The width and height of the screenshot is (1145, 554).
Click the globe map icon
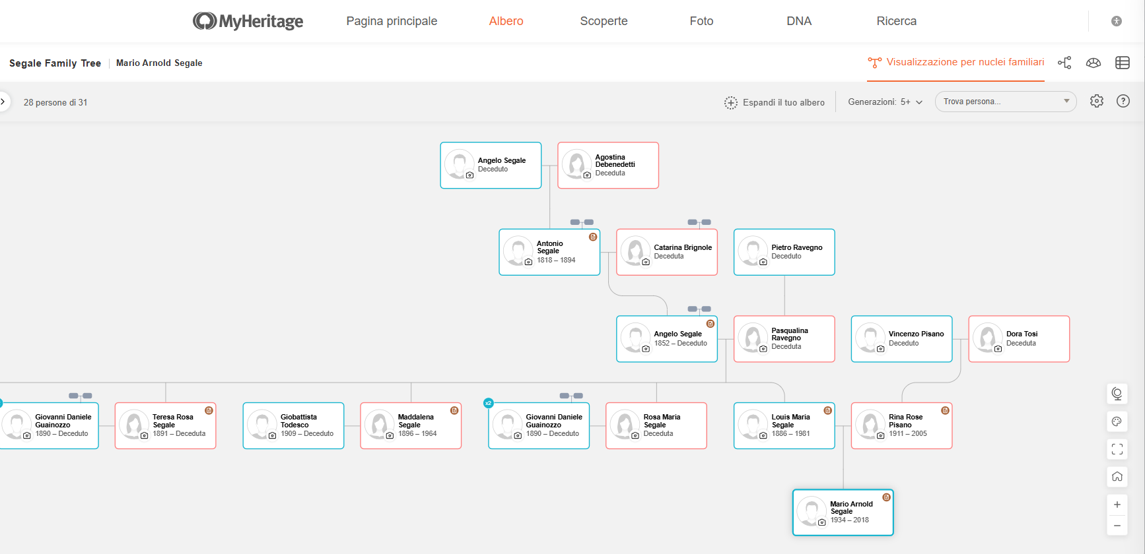pyautogui.click(x=1117, y=394)
